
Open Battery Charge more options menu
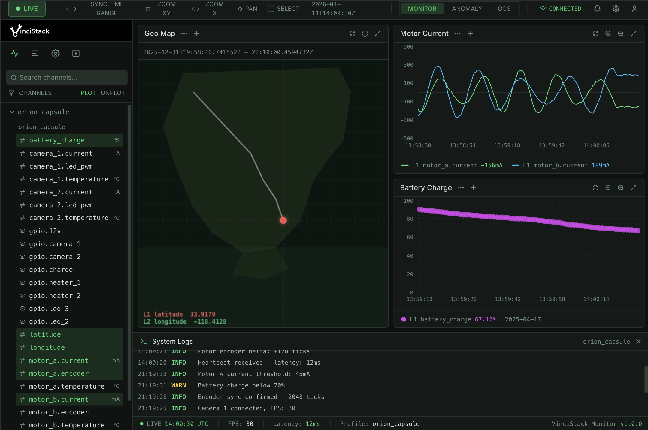tap(461, 188)
